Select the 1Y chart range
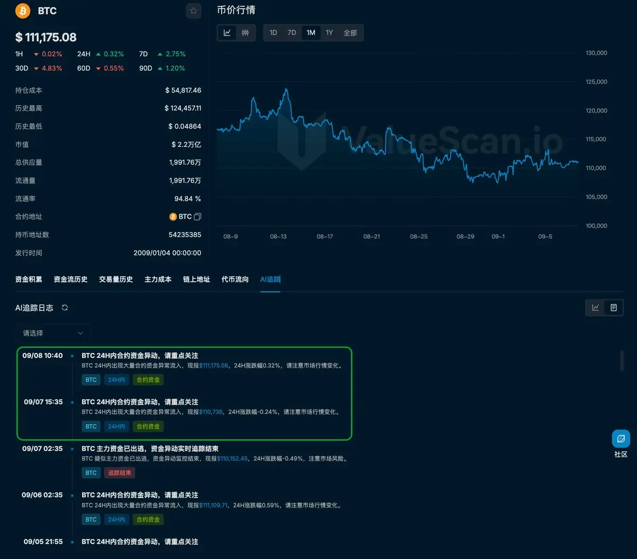The image size is (637, 559). pyautogui.click(x=330, y=33)
